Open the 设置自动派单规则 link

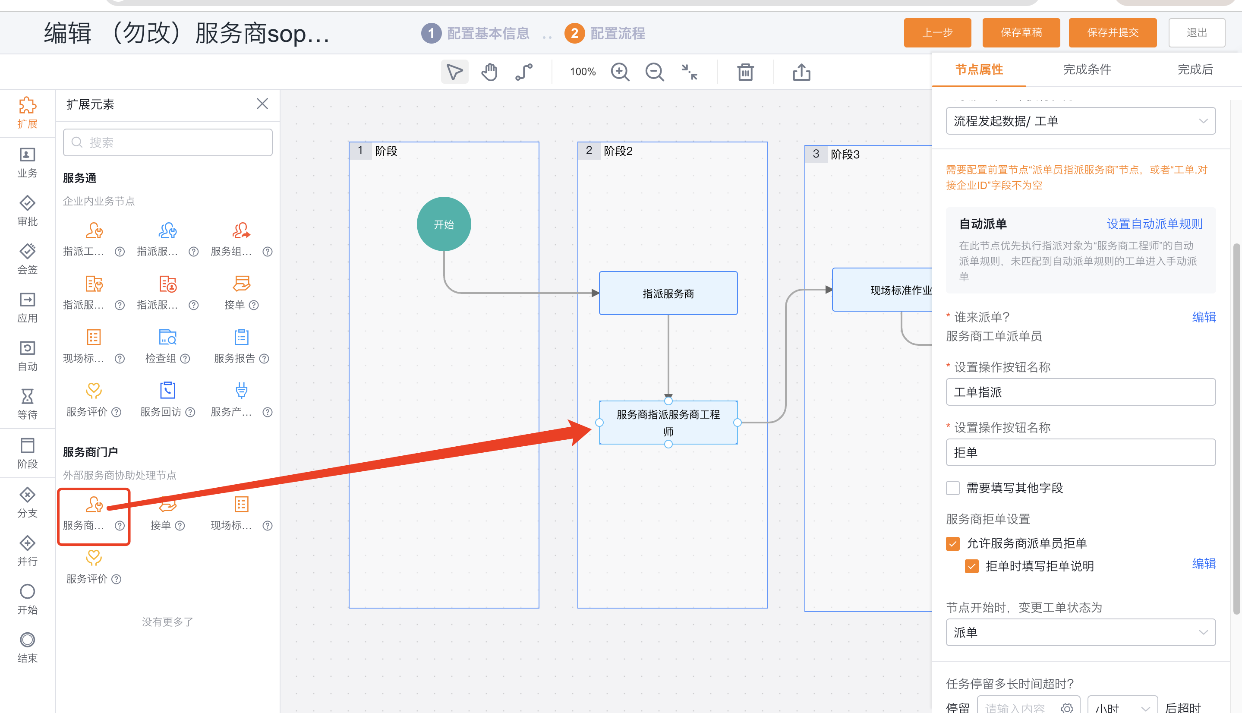(x=1154, y=224)
